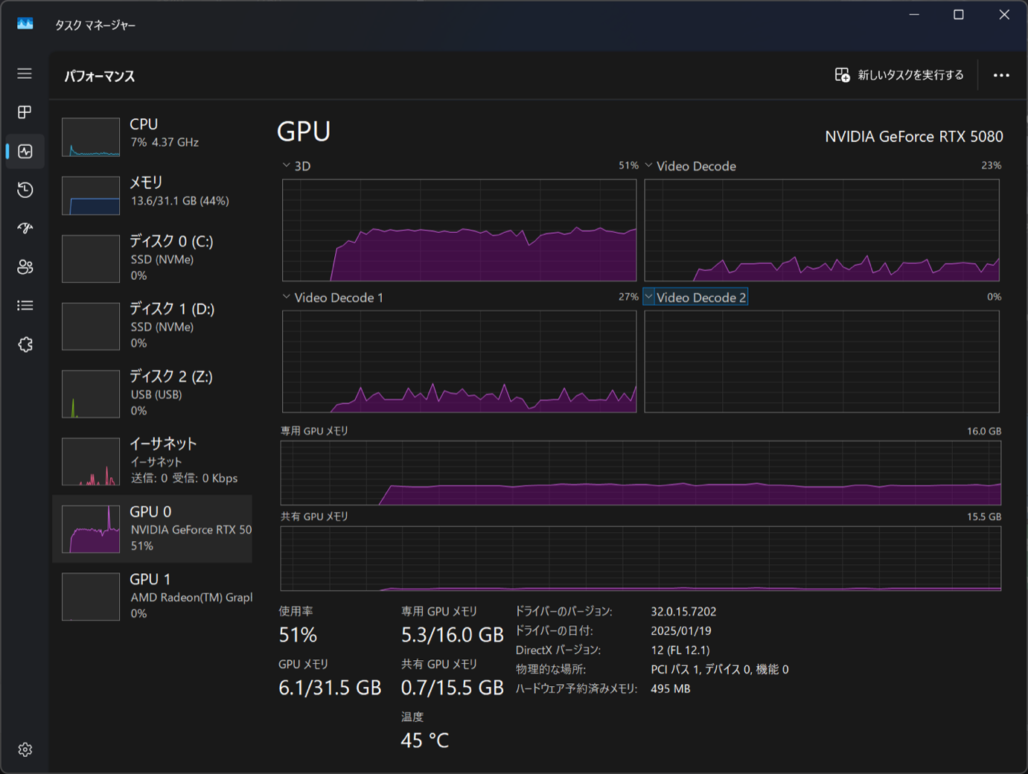Click the 専用 GPU メモリ usage graph

[x=640, y=473]
